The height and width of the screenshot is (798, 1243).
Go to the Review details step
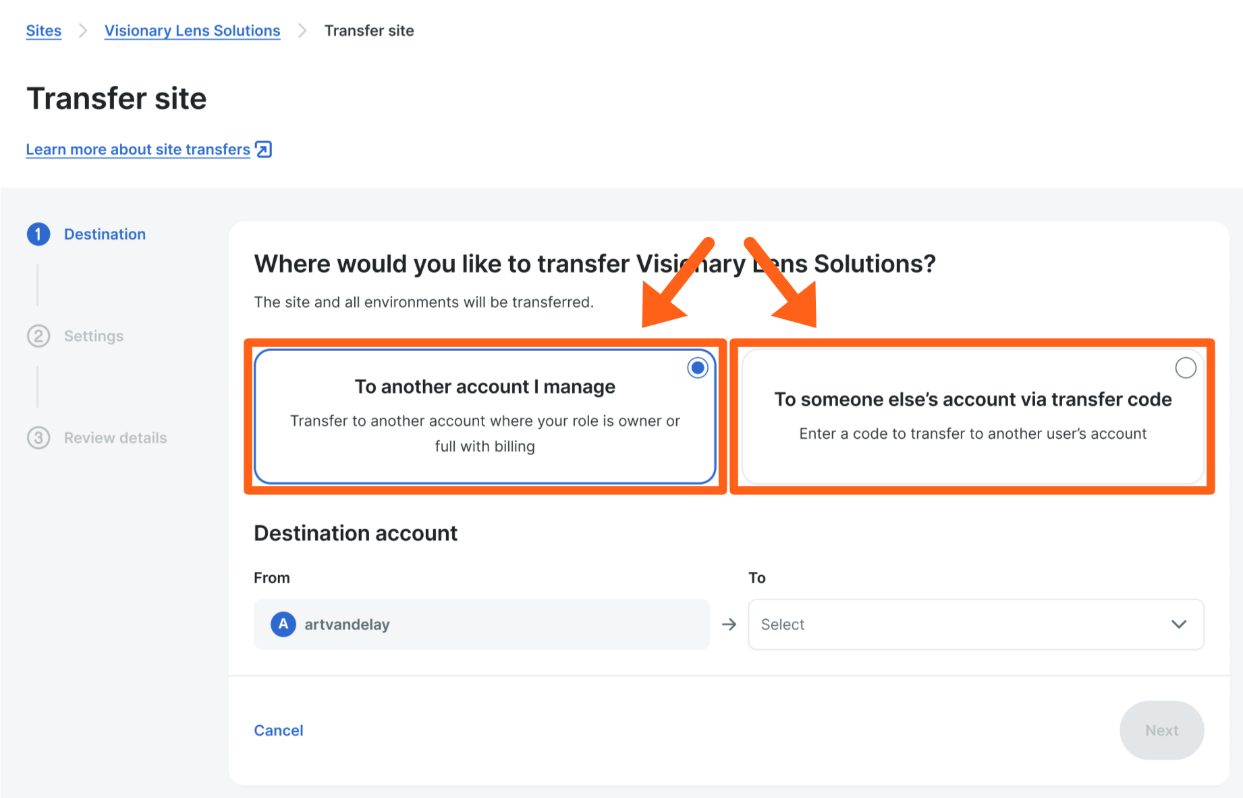click(115, 438)
